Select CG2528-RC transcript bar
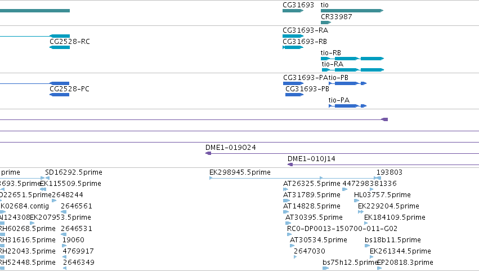 point(60,47)
